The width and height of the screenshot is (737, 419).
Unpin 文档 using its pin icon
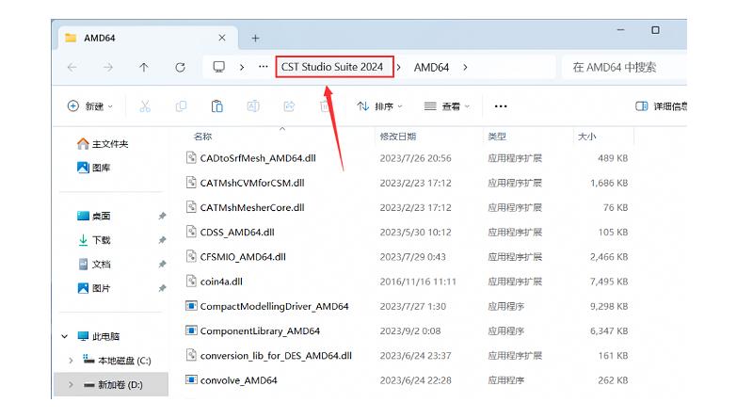(162, 264)
